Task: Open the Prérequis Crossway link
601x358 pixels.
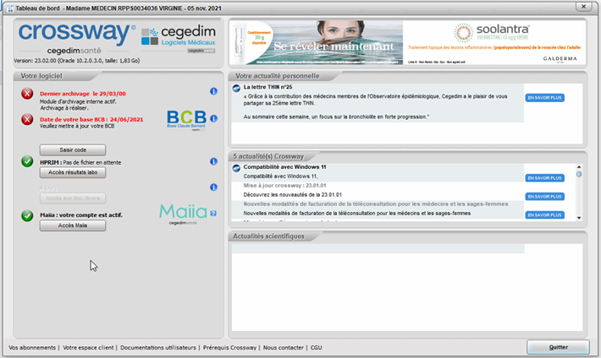Action: coord(229,348)
